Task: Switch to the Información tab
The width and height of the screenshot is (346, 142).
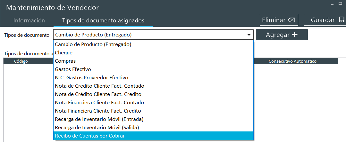Action: pyautogui.click(x=29, y=20)
